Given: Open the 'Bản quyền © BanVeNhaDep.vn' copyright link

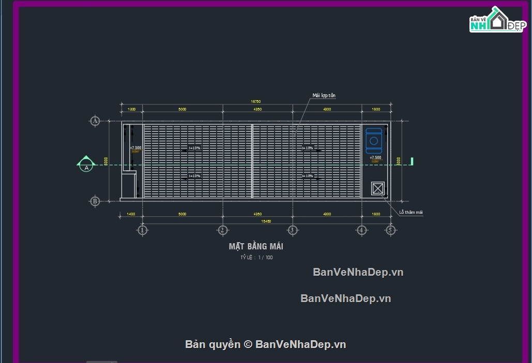Looking at the screenshot, I should pos(266,344).
